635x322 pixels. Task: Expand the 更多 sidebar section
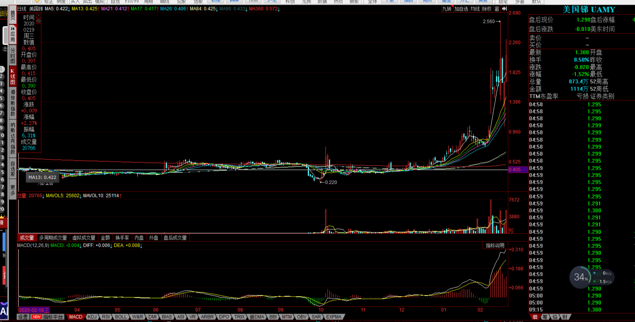pos(13,190)
